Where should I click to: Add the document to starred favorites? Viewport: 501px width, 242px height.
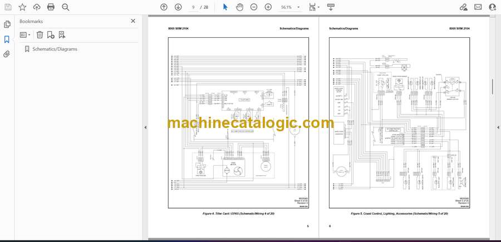click(22, 7)
